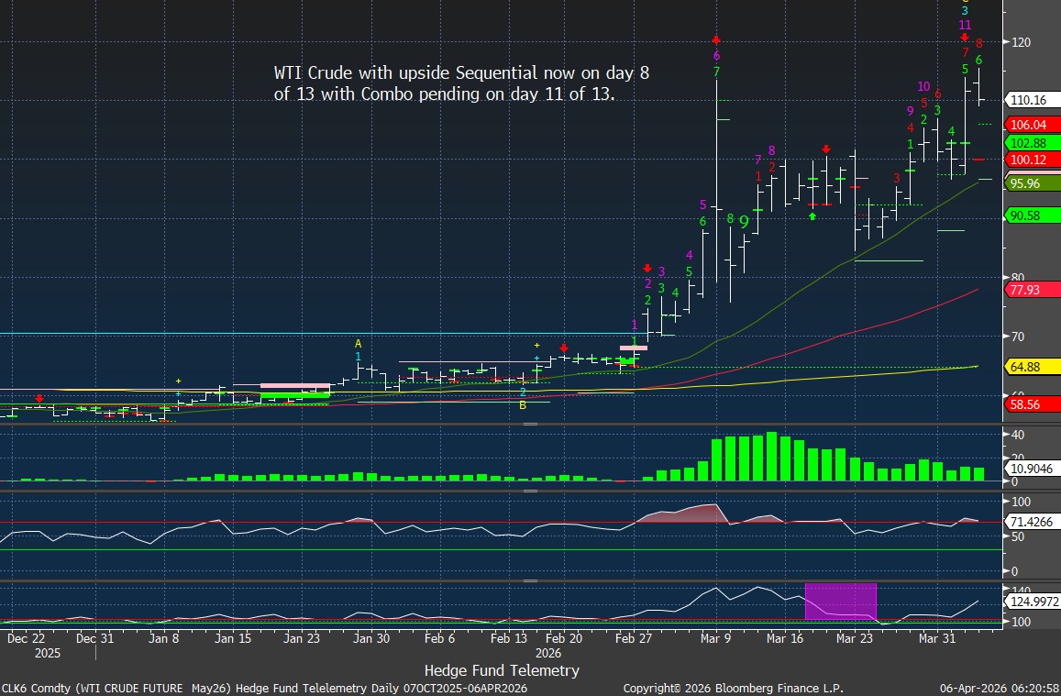The image size is (1061, 696).
Task: Click the Hedge Fund Telemetry chart title
Action: point(502,670)
